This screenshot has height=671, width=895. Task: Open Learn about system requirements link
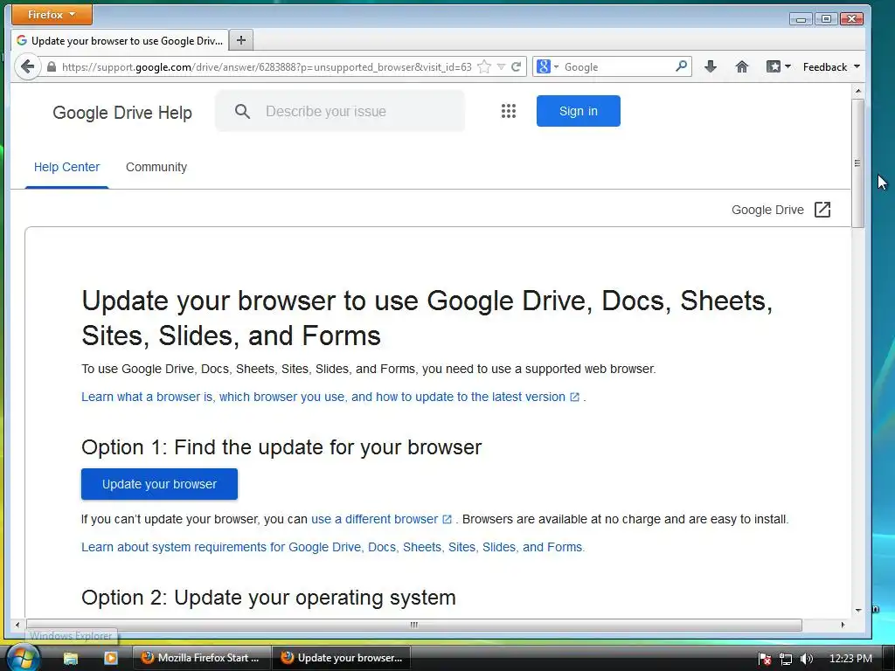pos(333,547)
